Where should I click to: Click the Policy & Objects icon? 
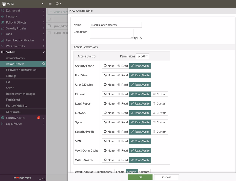tap(3, 22)
